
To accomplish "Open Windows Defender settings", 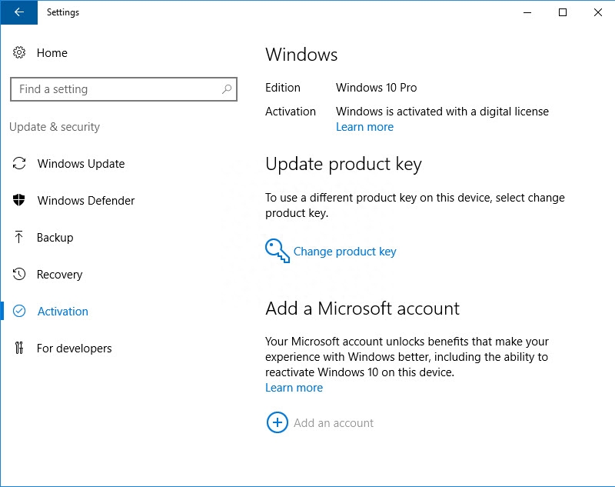I will [85, 200].
